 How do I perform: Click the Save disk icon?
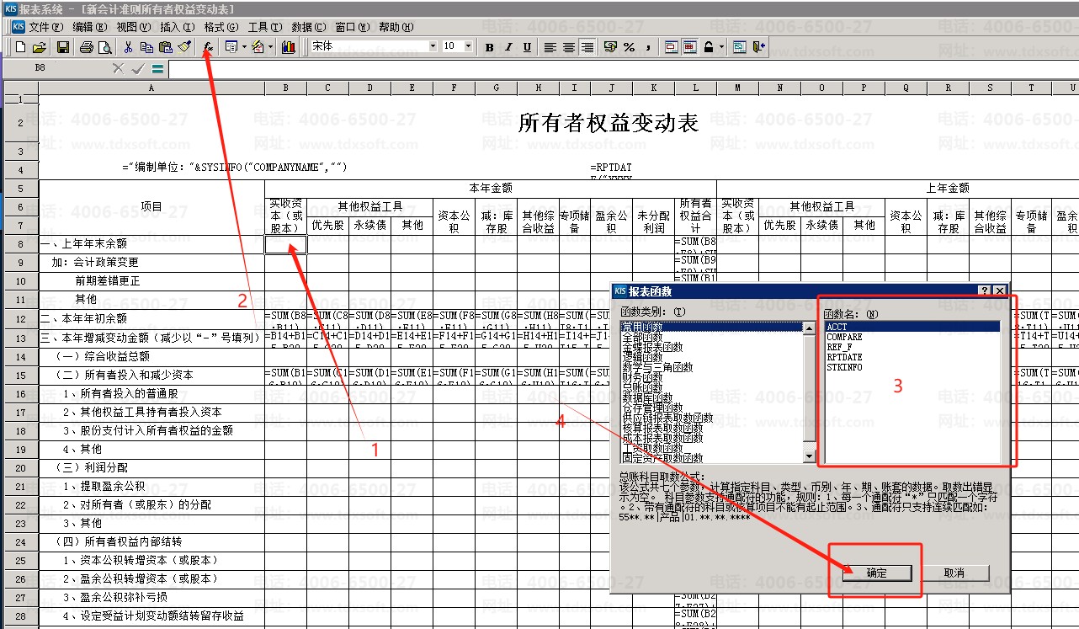point(63,47)
